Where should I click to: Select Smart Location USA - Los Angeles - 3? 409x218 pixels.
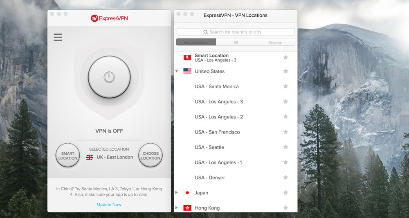(x=236, y=58)
